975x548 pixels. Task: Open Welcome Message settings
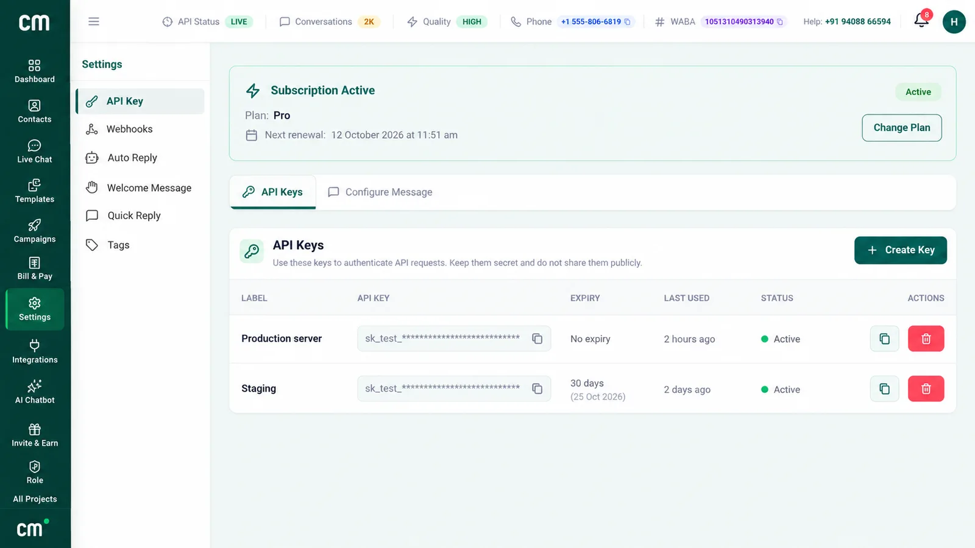tap(140, 188)
